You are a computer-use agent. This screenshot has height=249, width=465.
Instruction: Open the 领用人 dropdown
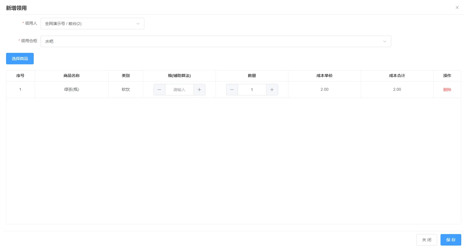click(x=92, y=24)
